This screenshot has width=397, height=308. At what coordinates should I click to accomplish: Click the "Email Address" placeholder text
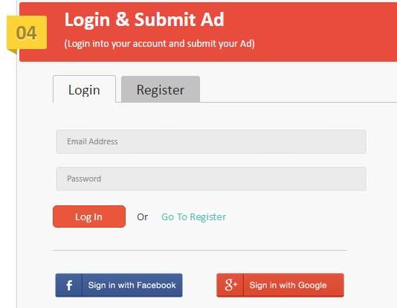92,141
